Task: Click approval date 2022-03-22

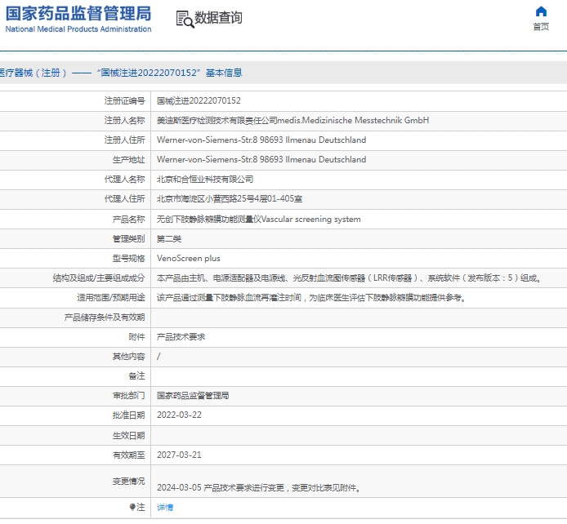Action: (x=179, y=415)
